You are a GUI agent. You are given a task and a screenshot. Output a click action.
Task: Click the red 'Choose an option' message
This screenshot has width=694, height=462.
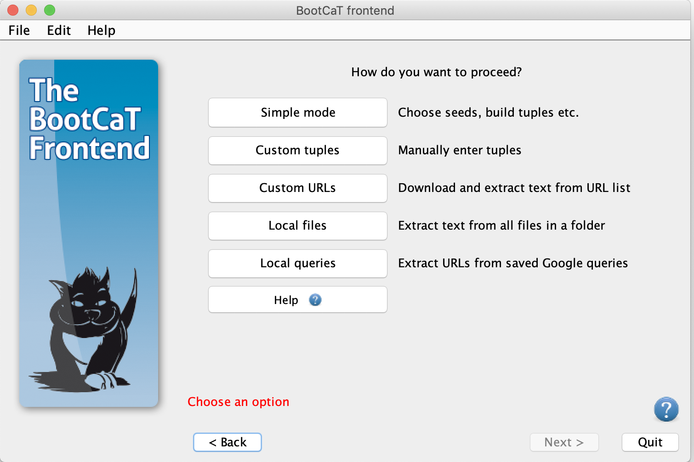239,402
